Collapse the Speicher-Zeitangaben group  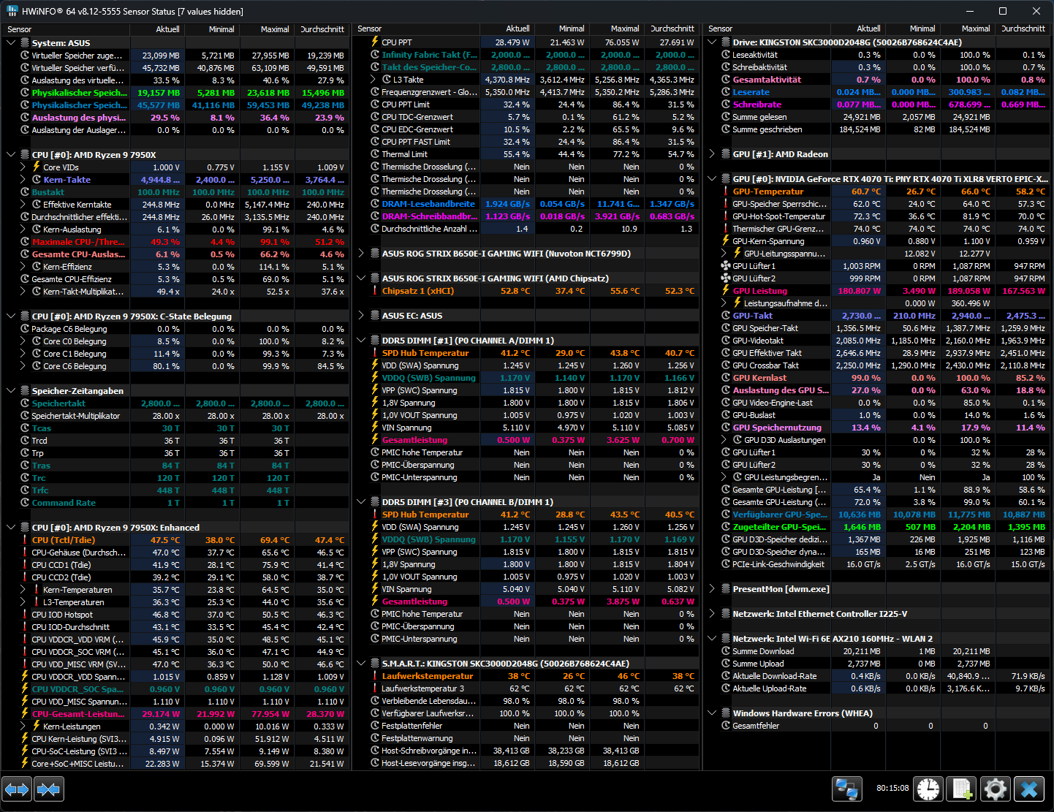coord(11,391)
